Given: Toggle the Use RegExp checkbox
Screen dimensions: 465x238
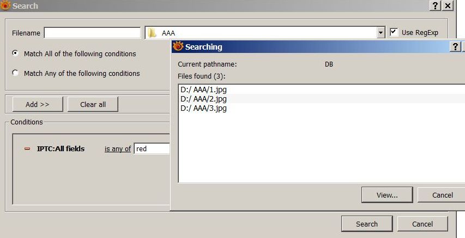Looking at the screenshot, I should [394, 32].
